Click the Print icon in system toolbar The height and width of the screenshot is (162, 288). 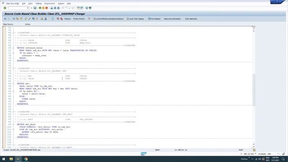coord(52,8)
